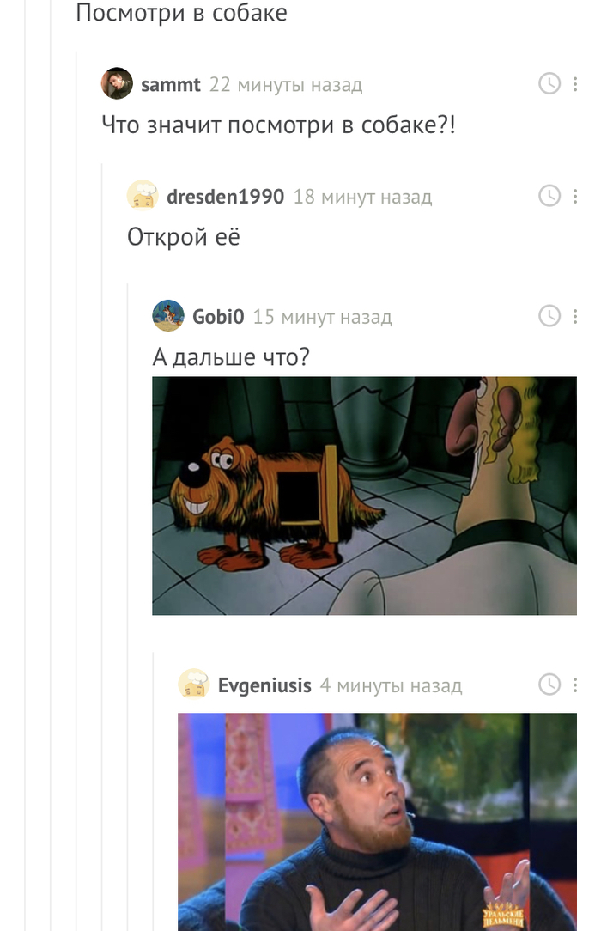Screen dimensions: 601x931
Task: Click the '22 минуты назад' timestamp
Action: click(x=285, y=85)
